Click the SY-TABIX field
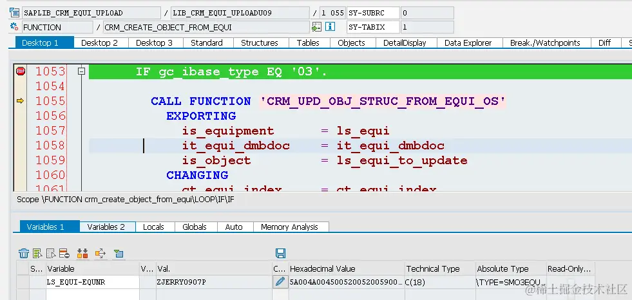Screen dimensions: 632x300 (x=373, y=27)
